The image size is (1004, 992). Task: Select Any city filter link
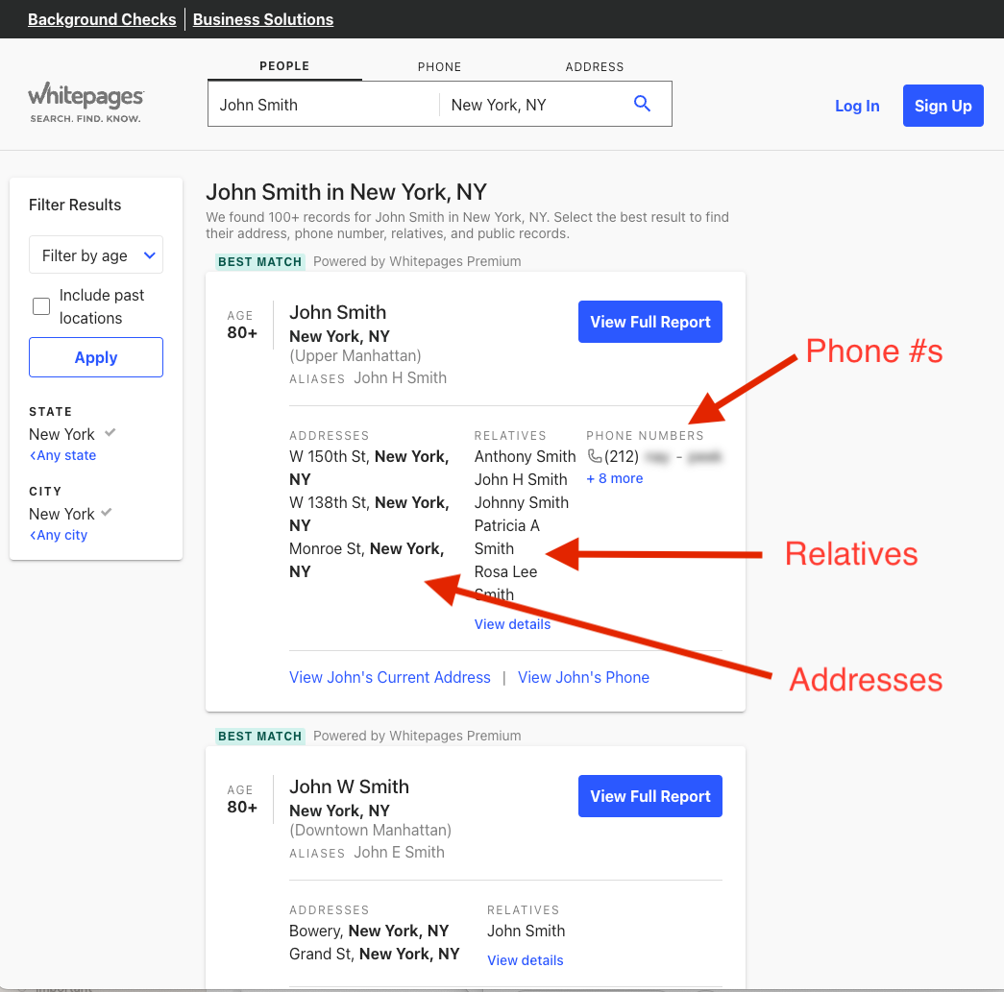pos(59,534)
